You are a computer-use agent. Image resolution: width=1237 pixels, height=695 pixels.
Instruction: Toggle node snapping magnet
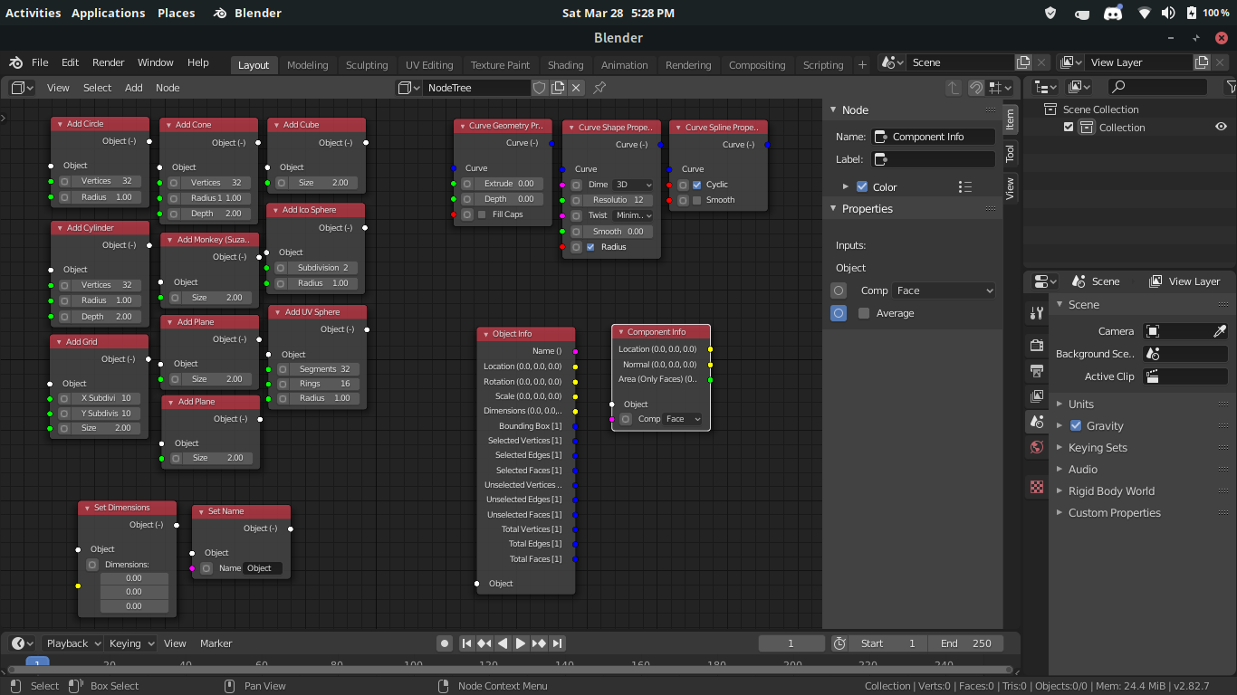point(976,88)
